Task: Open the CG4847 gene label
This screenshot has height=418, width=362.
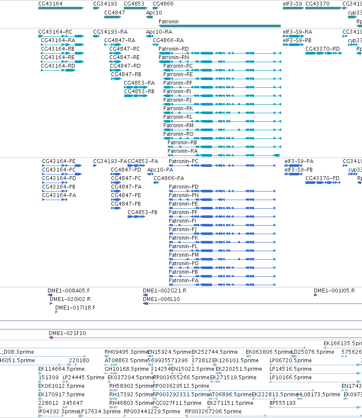Action: point(114,12)
